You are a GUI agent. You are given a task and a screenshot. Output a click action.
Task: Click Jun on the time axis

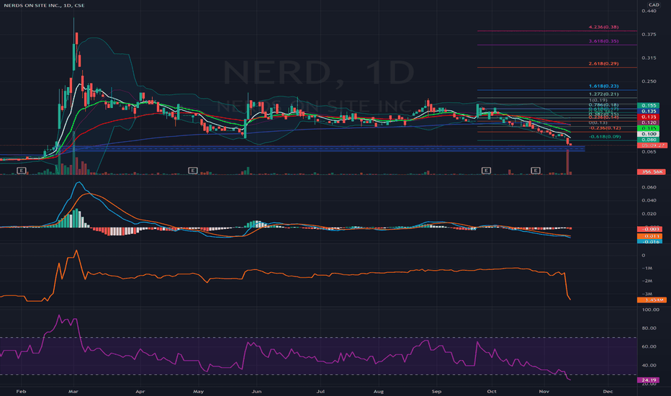point(256,391)
